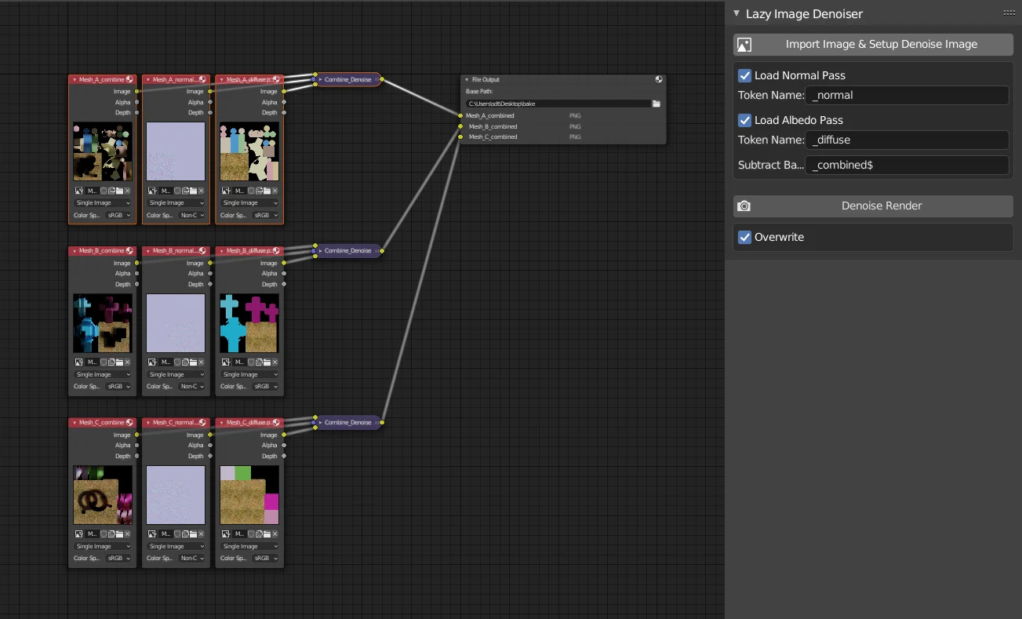
Task: Toggle the Overwrite option
Action: (744, 237)
